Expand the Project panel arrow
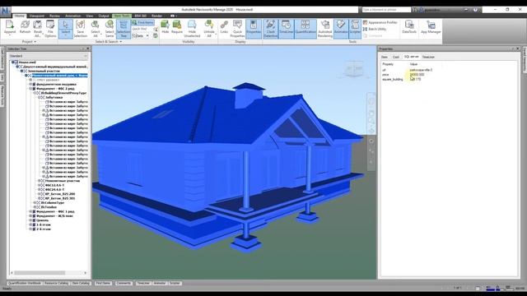Screen dimensions: 527x296 pos(35,42)
